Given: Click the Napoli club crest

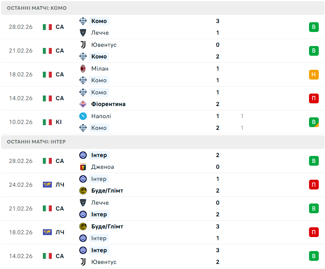Looking at the screenshot, I should point(83,116).
